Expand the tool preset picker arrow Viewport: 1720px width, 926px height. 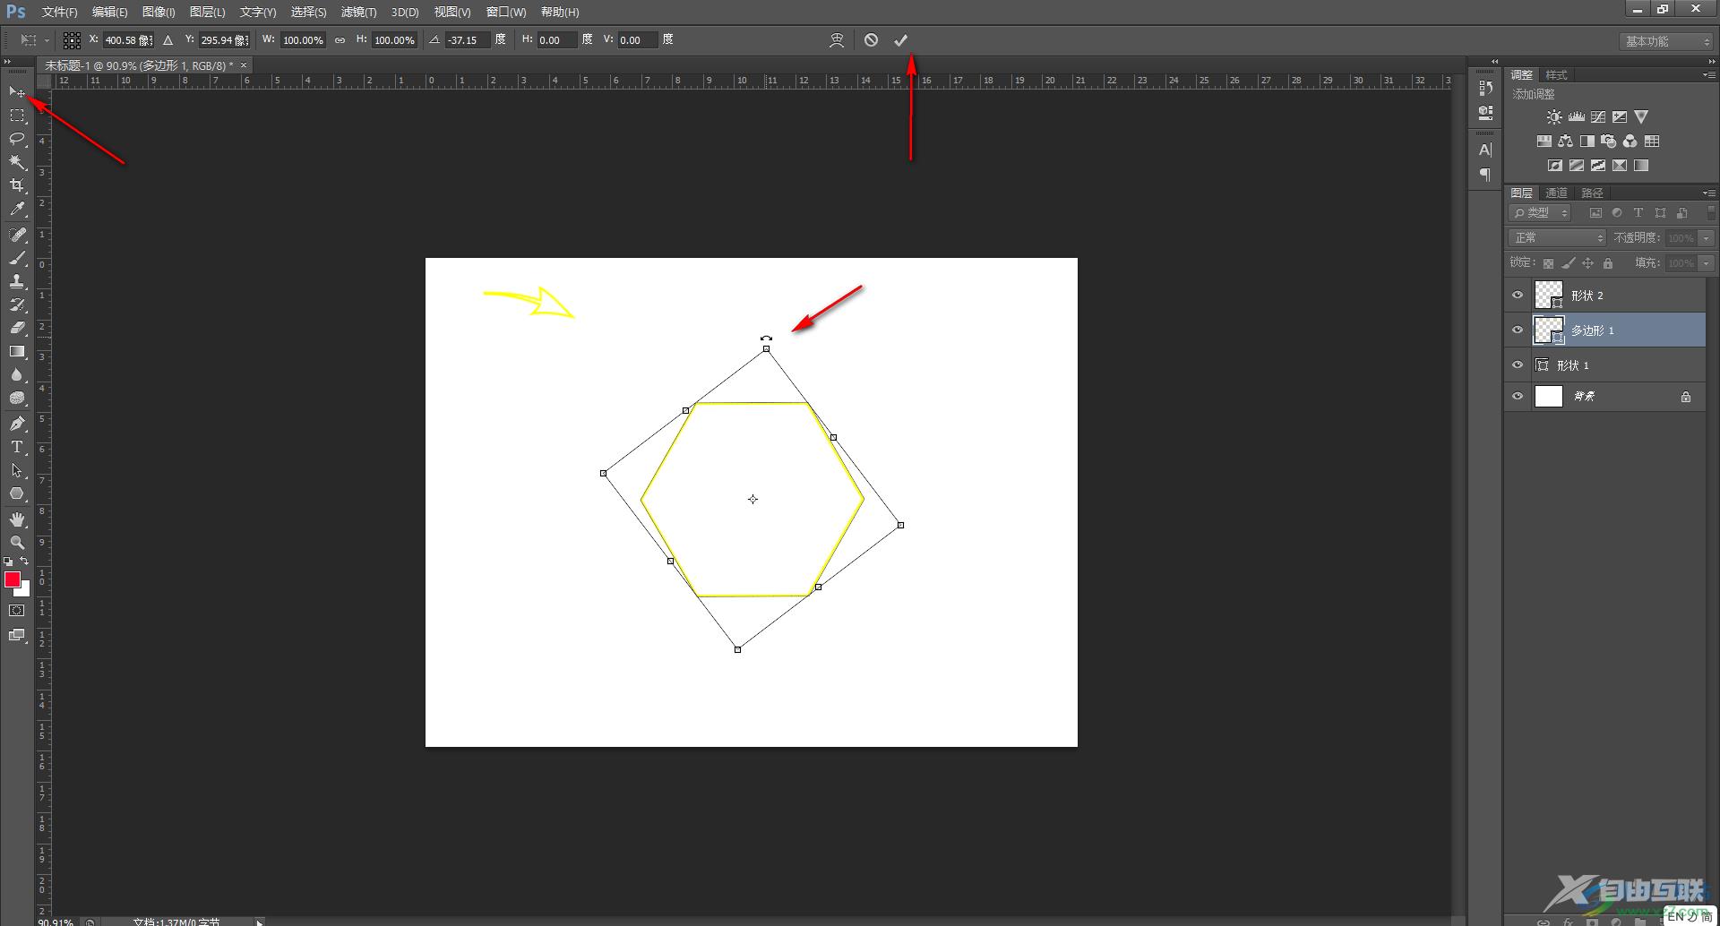click(47, 40)
